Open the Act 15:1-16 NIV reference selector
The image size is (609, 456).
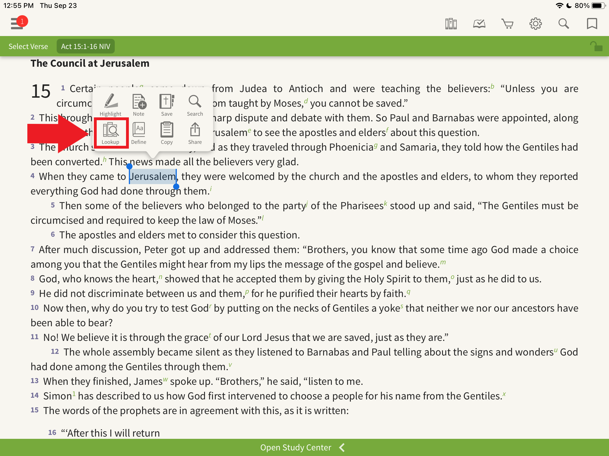click(86, 46)
